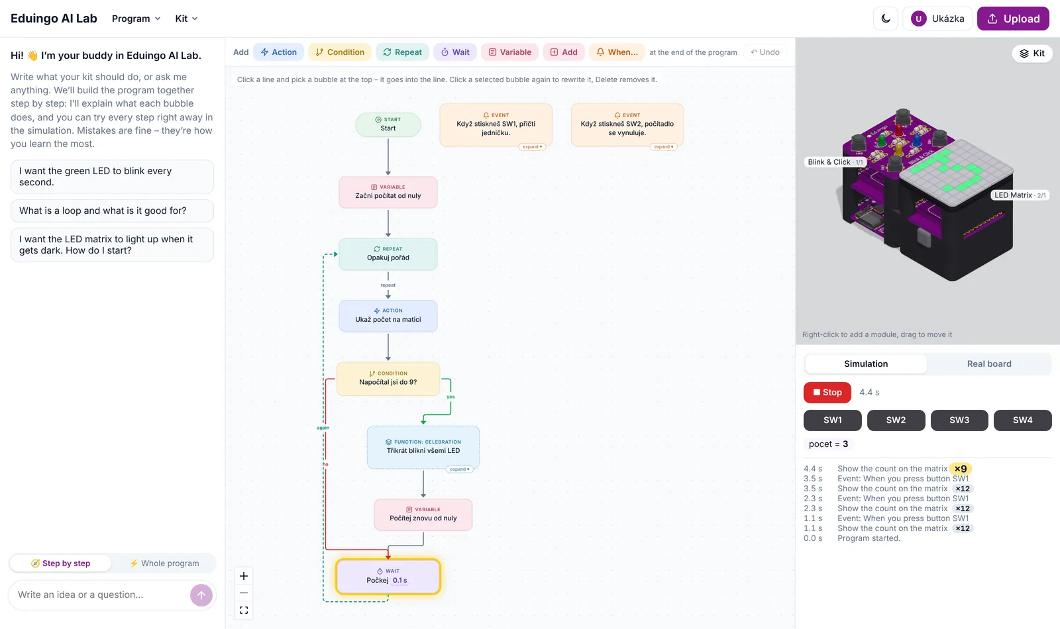
Task: Choose the LED matrix dark suggestion
Action: point(112,245)
